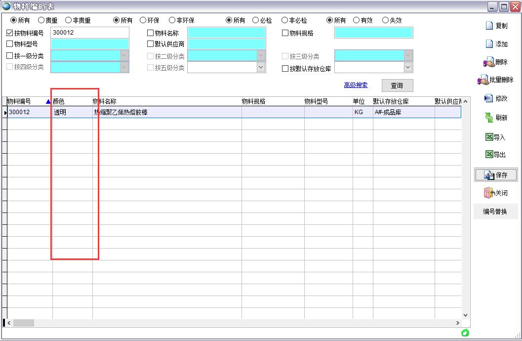Click the 复制 (copy) document icon
The width and height of the screenshot is (522, 341).
point(489,26)
